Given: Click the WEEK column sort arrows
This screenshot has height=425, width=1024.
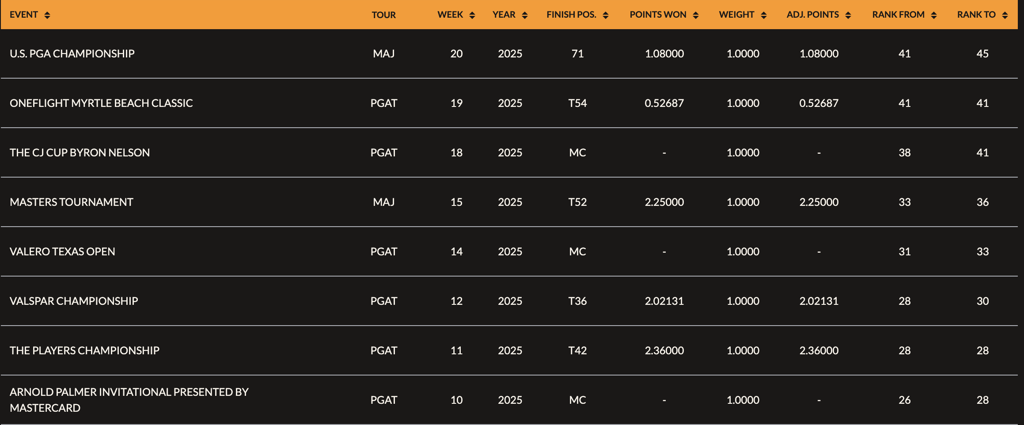Looking at the screenshot, I should coord(472,15).
